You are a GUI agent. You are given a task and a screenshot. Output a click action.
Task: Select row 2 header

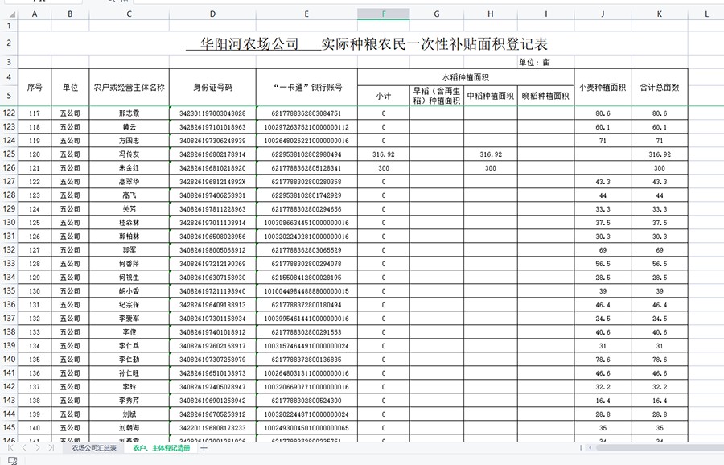click(9, 43)
